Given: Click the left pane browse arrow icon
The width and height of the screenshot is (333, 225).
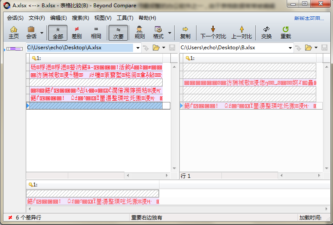Looking at the screenshot, I should [x=146, y=48].
